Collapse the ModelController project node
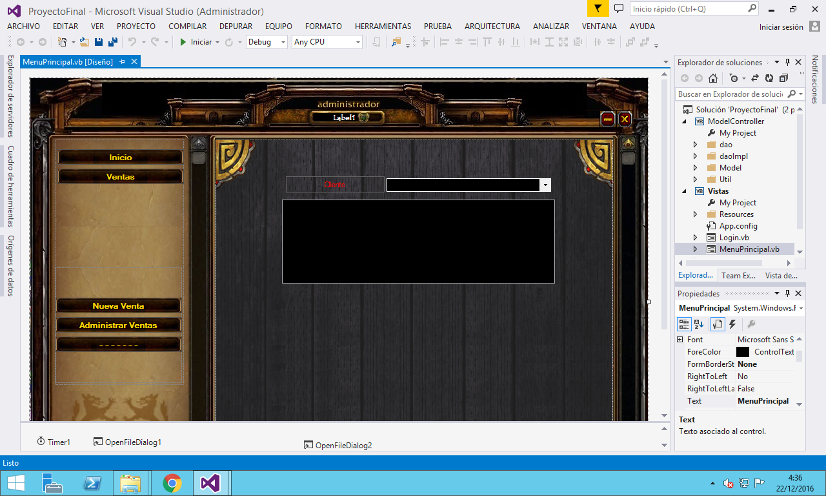 pos(683,121)
